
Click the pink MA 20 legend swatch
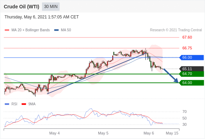pos(7,30)
